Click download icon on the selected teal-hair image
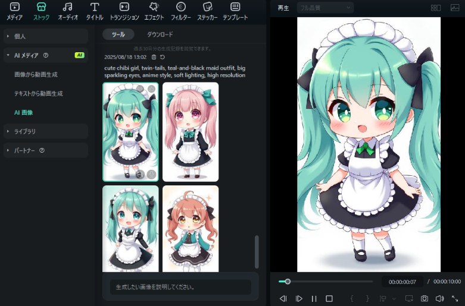Screen dimensions: 465x306 (152, 174)
